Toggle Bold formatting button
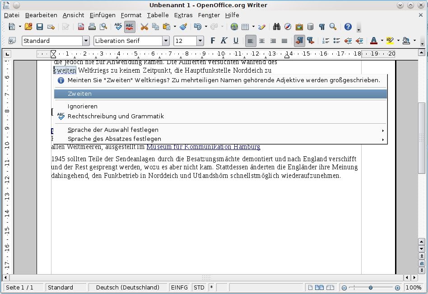Viewport: 428px width, 294px height. 213,41
